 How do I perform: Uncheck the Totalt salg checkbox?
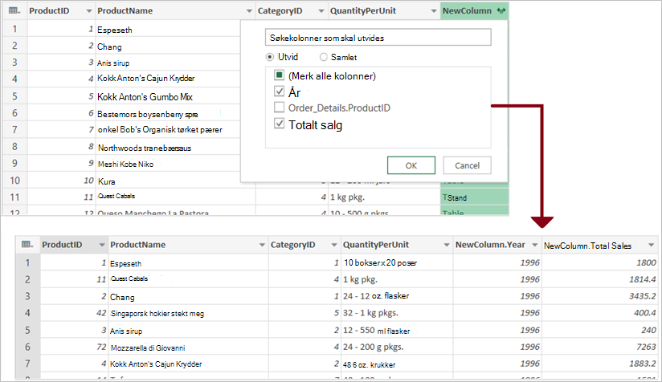pyautogui.click(x=279, y=124)
